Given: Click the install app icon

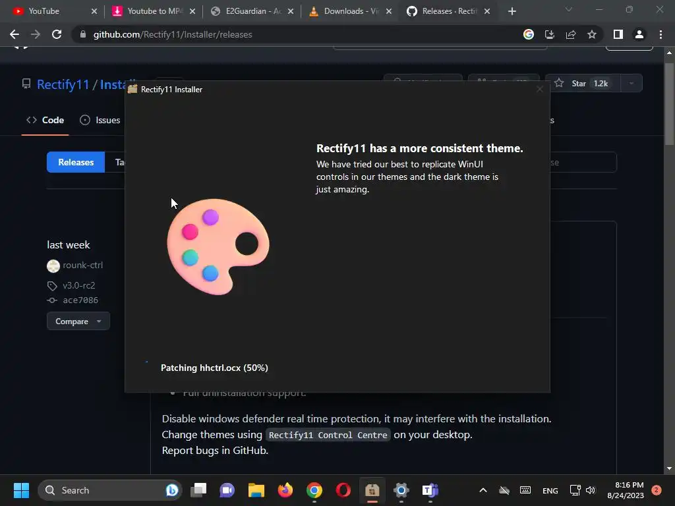Looking at the screenshot, I should click(x=550, y=34).
